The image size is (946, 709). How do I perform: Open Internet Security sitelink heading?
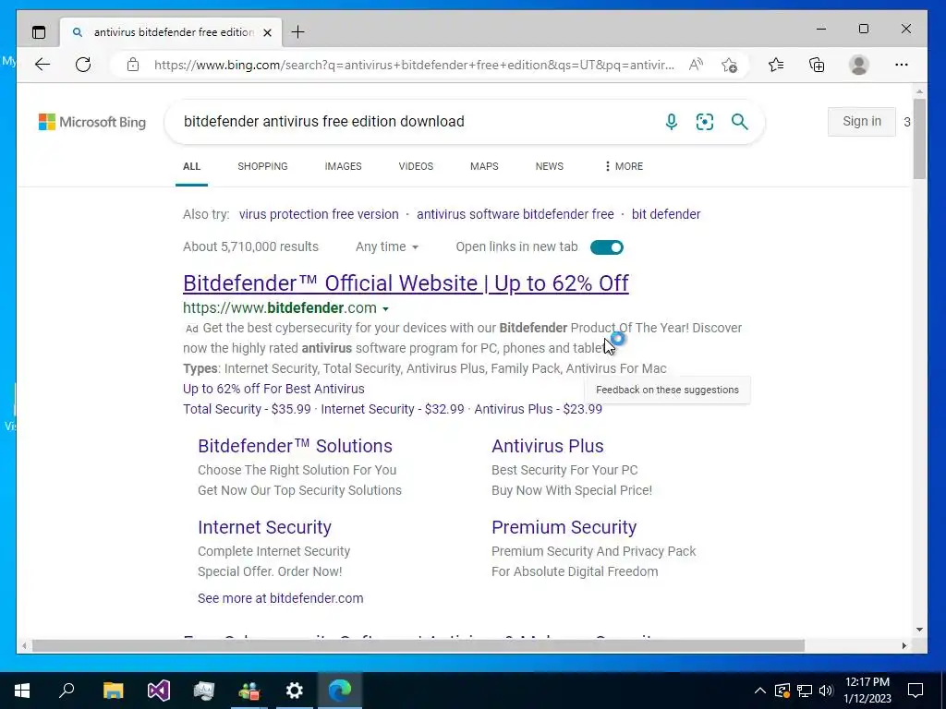coord(265,527)
